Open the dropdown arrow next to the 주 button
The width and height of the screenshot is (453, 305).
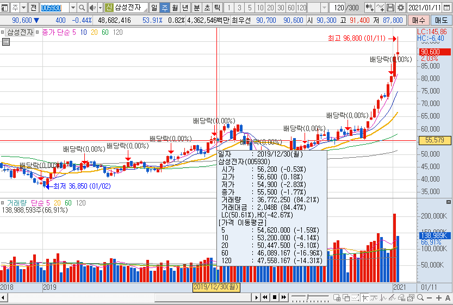[24, 8]
